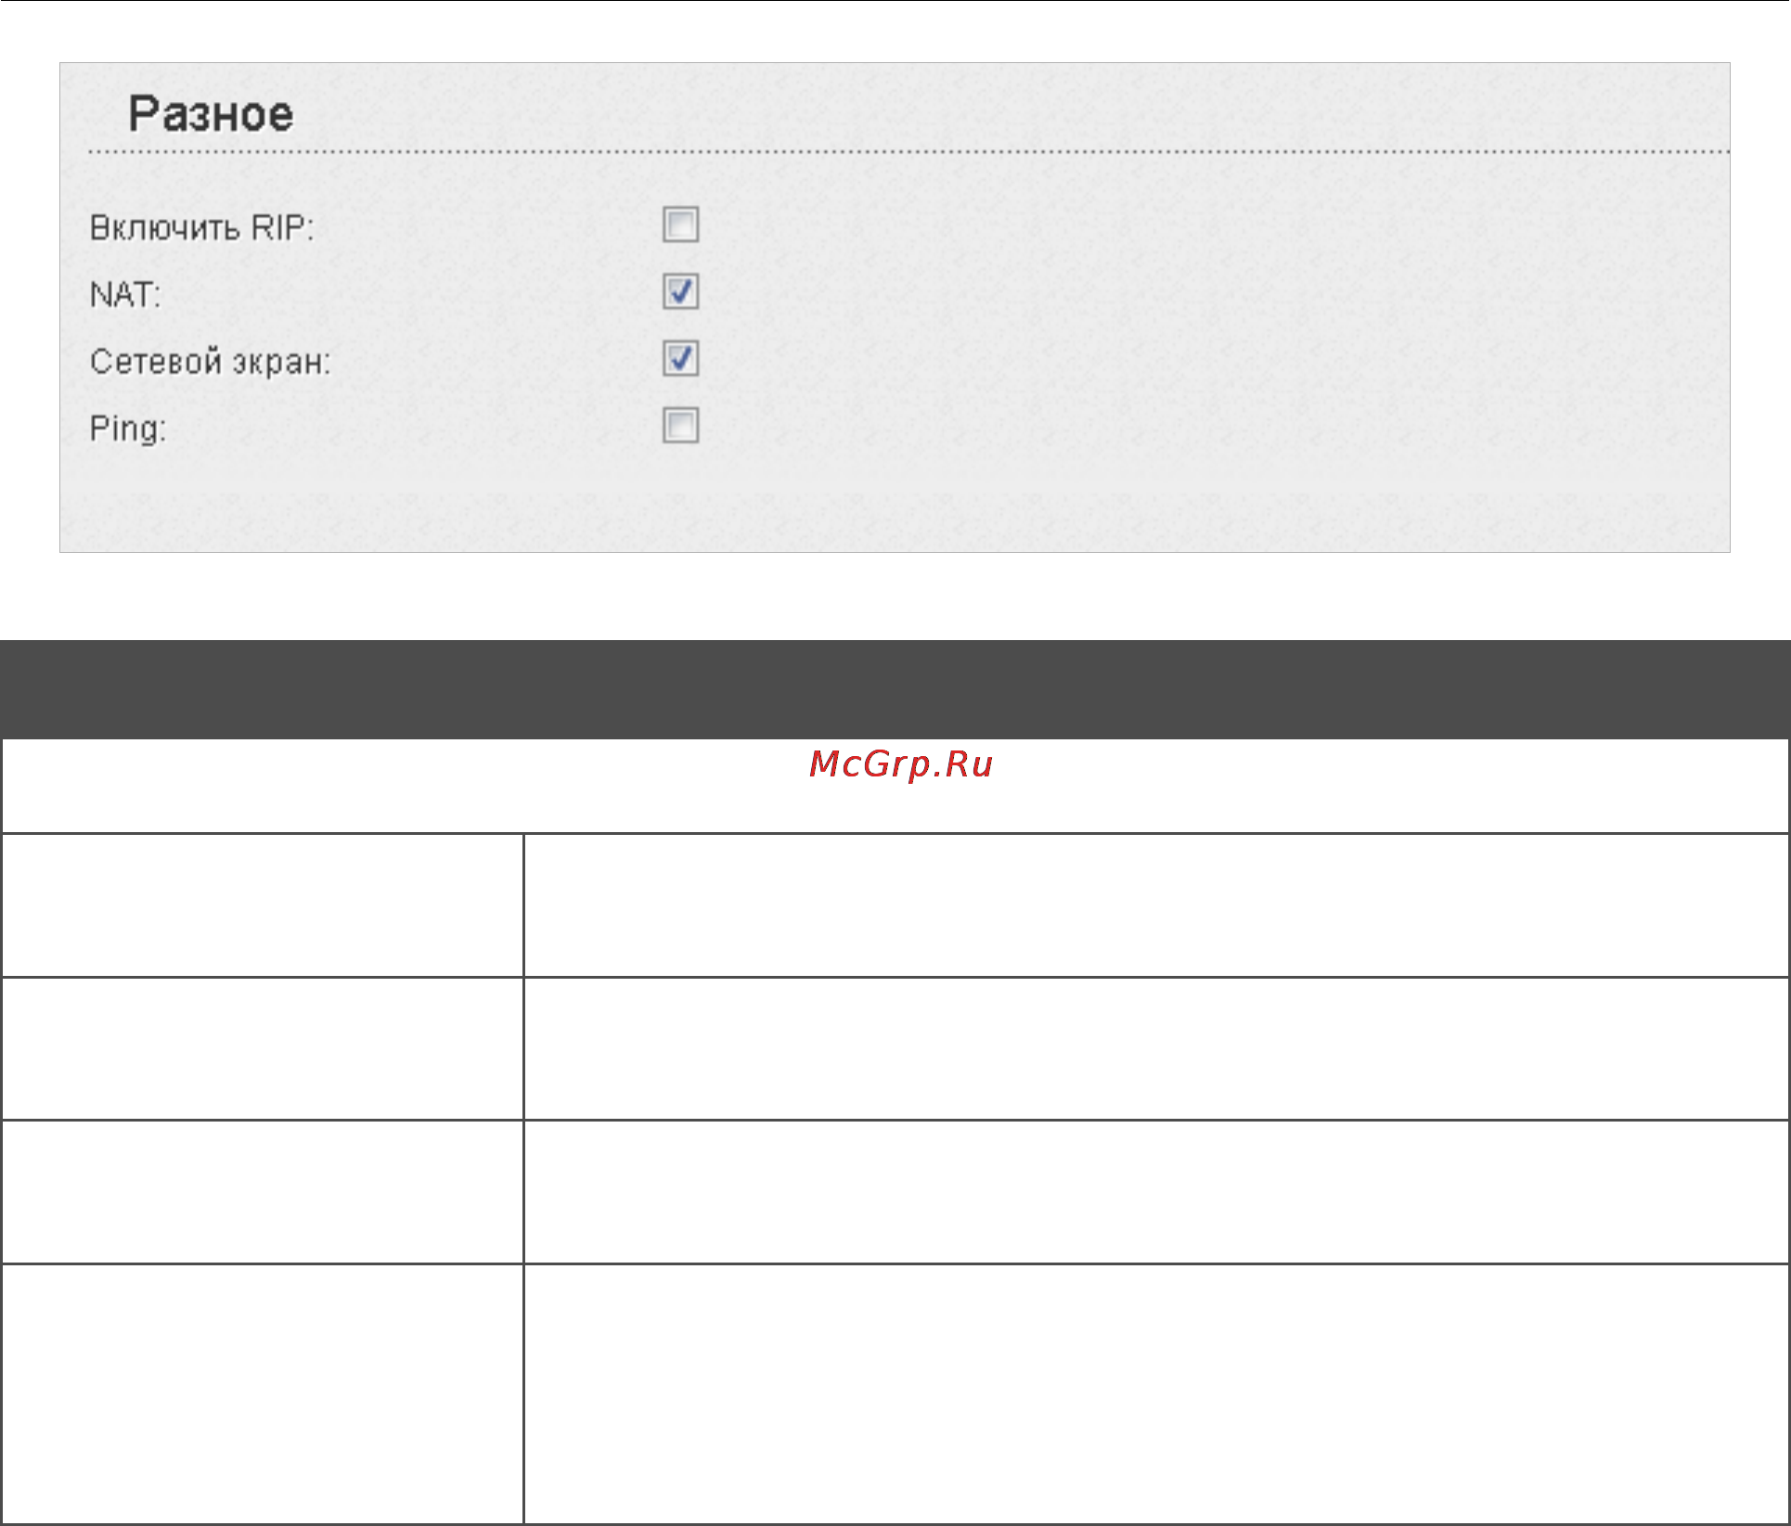The width and height of the screenshot is (1791, 1526).
Task: Click the tall bottom left table cell
Action: pos(263,1393)
